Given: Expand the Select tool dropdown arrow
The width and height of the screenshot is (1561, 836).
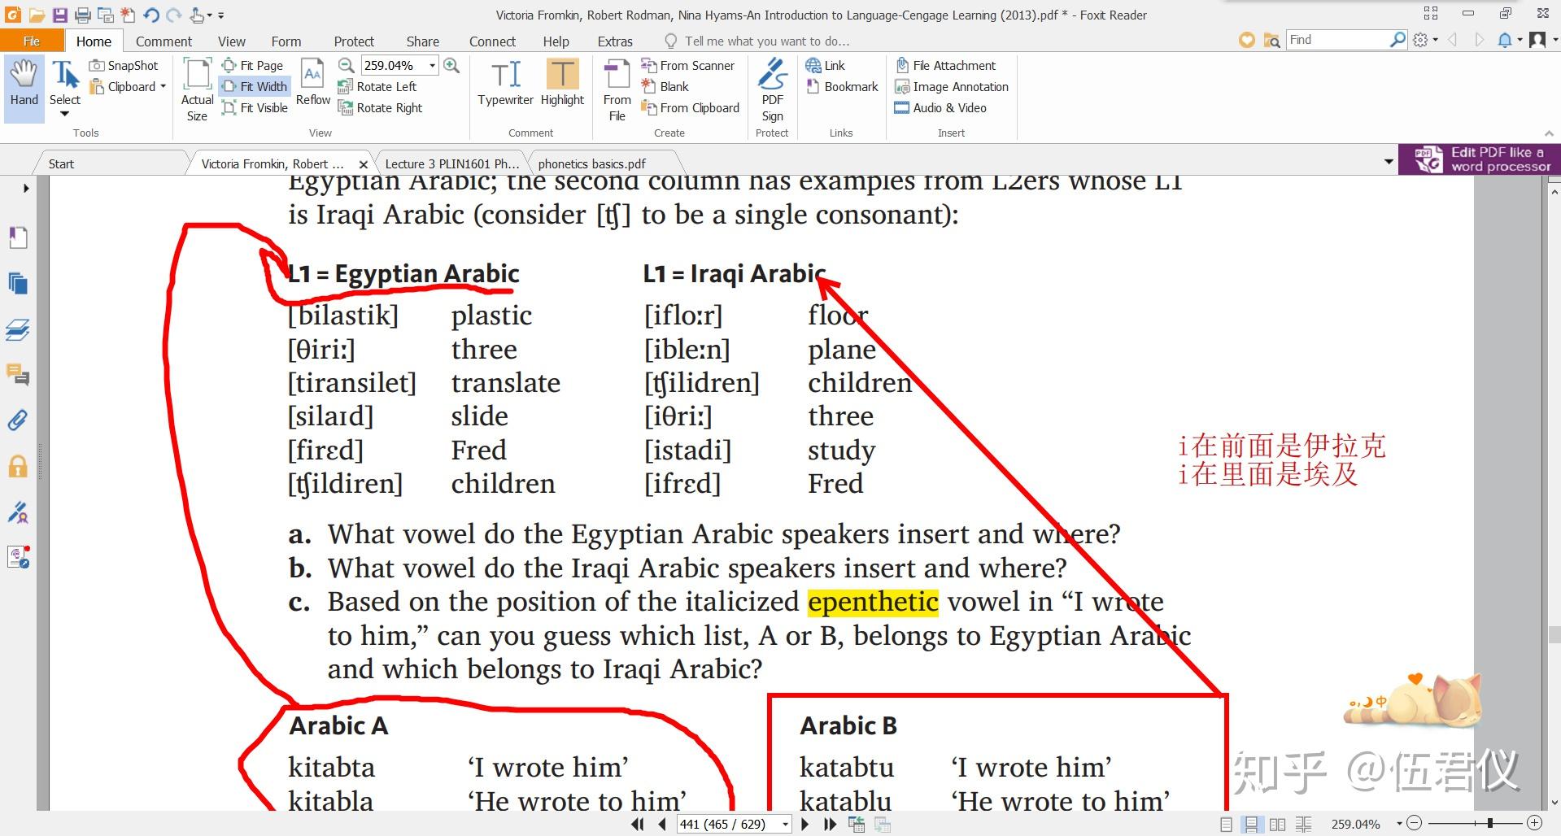Looking at the screenshot, I should click(x=65, y=114).
